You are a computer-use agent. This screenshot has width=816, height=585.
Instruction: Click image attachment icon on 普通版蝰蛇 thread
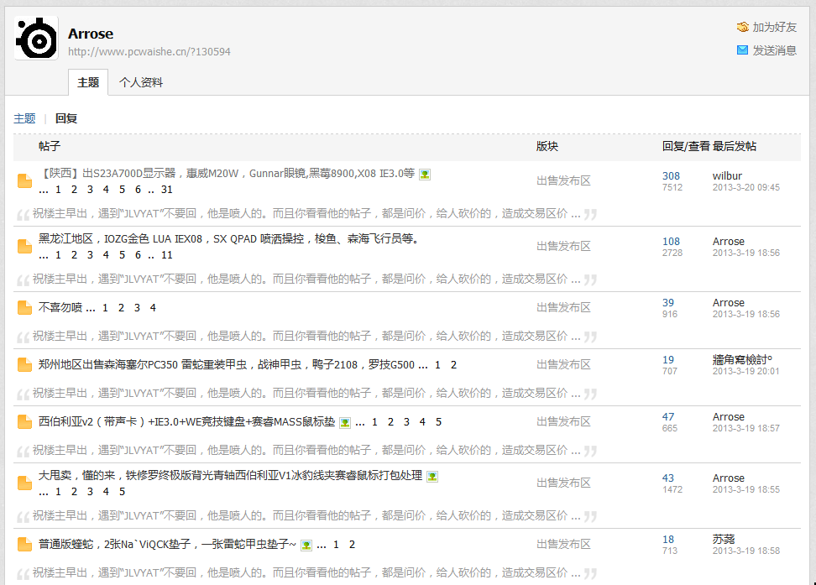coord(306,546)
